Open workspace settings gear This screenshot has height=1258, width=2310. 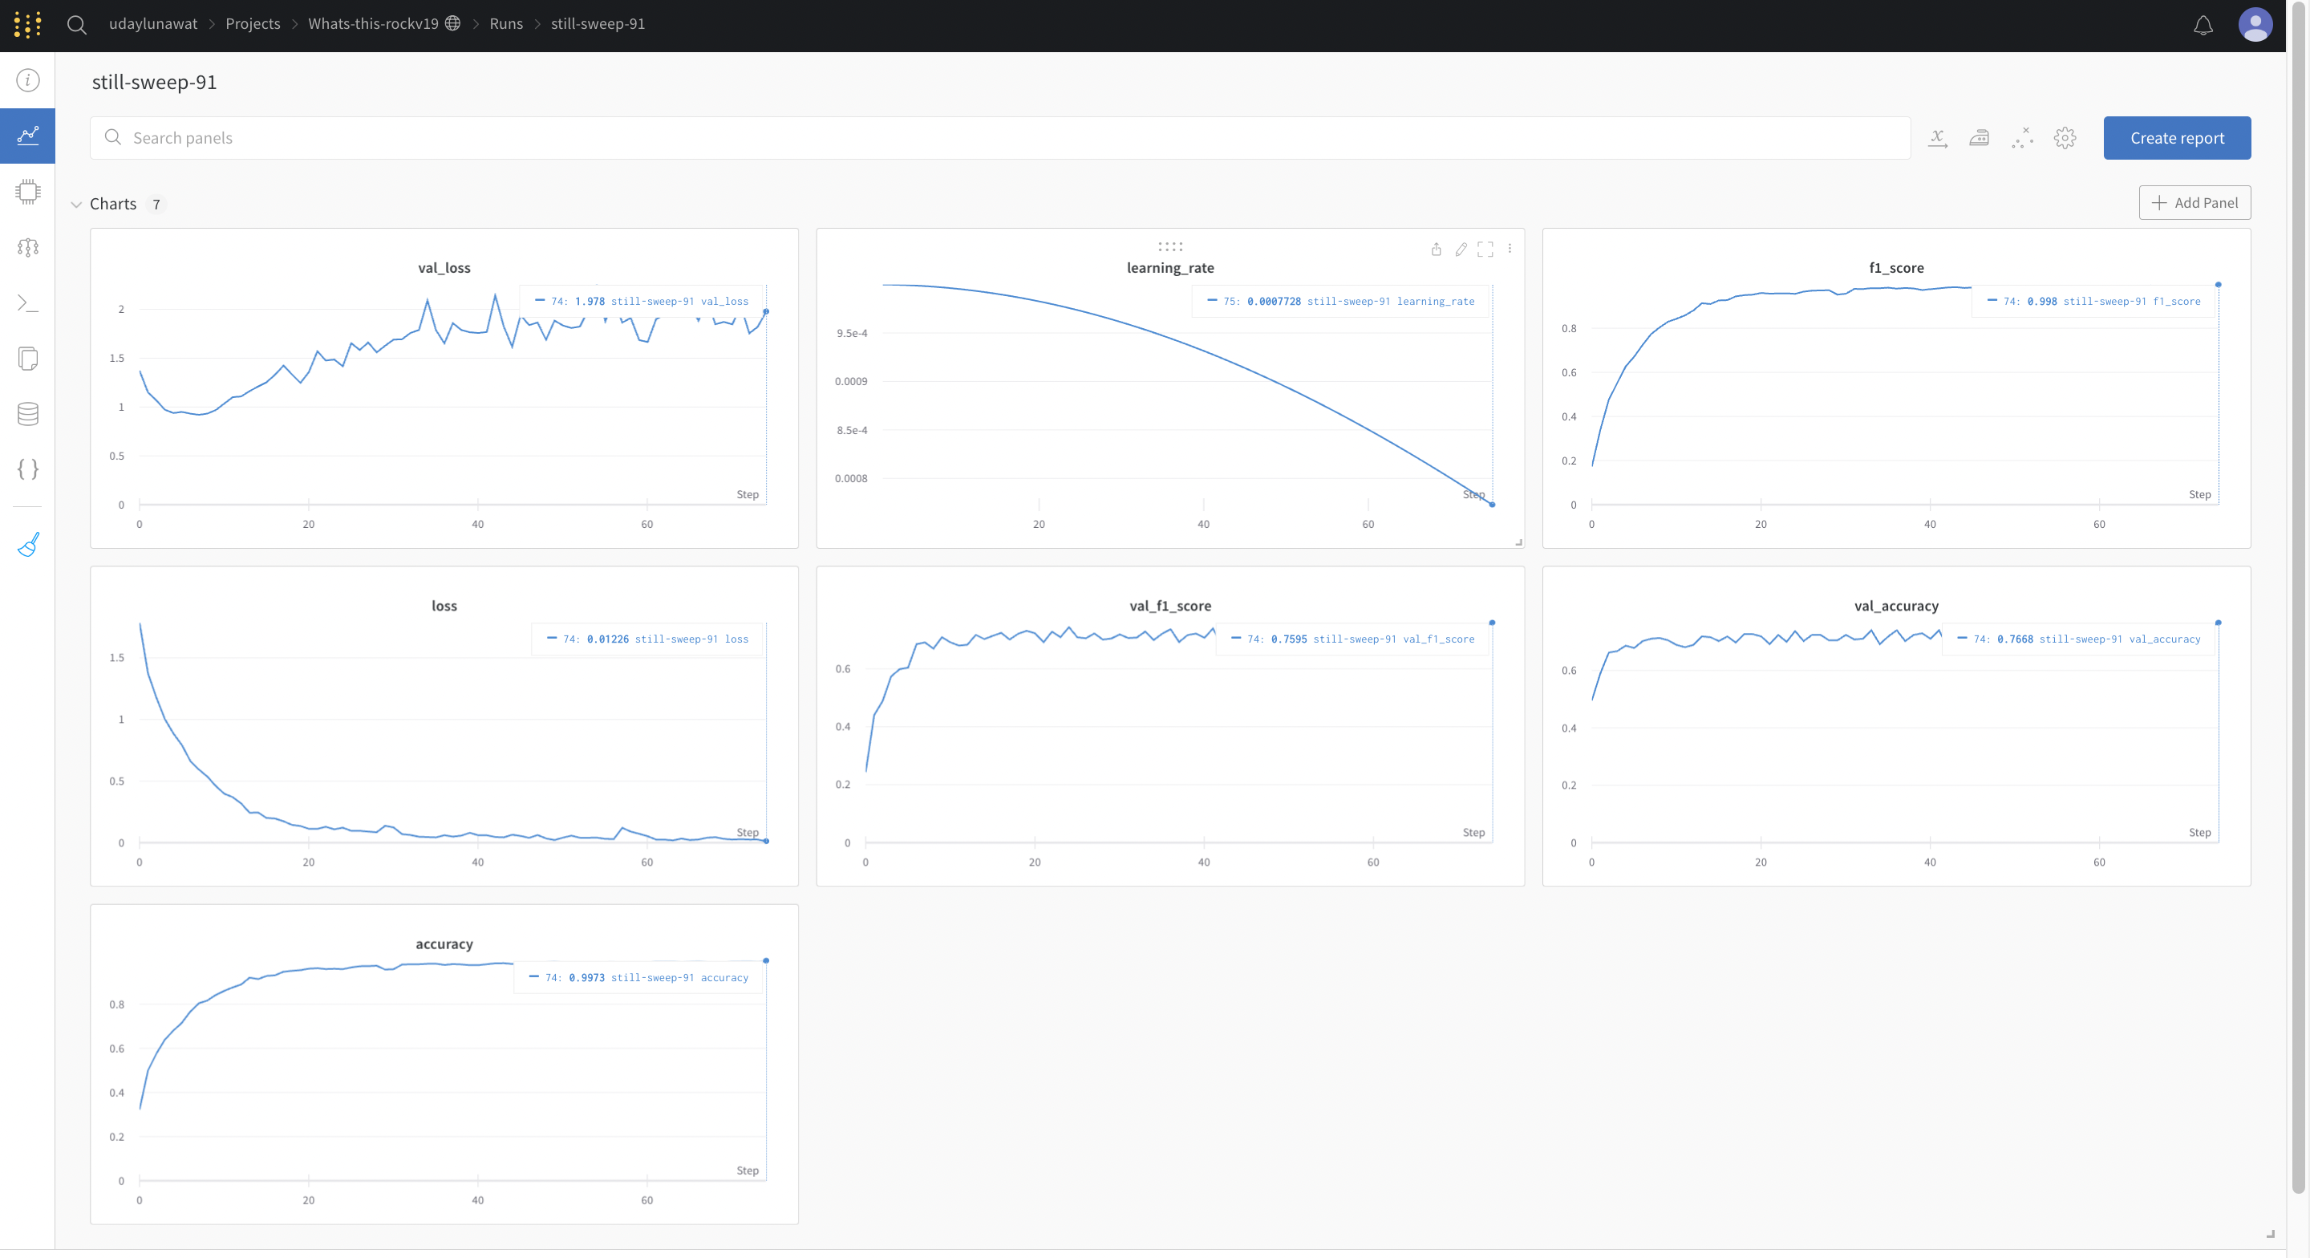(x=2065, y=137)
